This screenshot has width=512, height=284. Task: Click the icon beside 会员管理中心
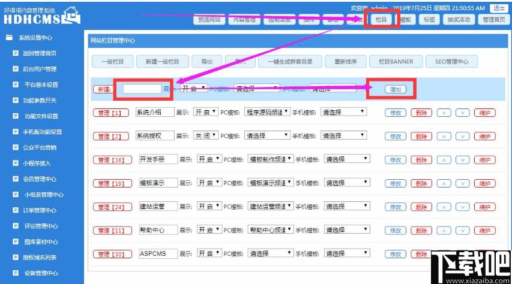click(16, 179)
